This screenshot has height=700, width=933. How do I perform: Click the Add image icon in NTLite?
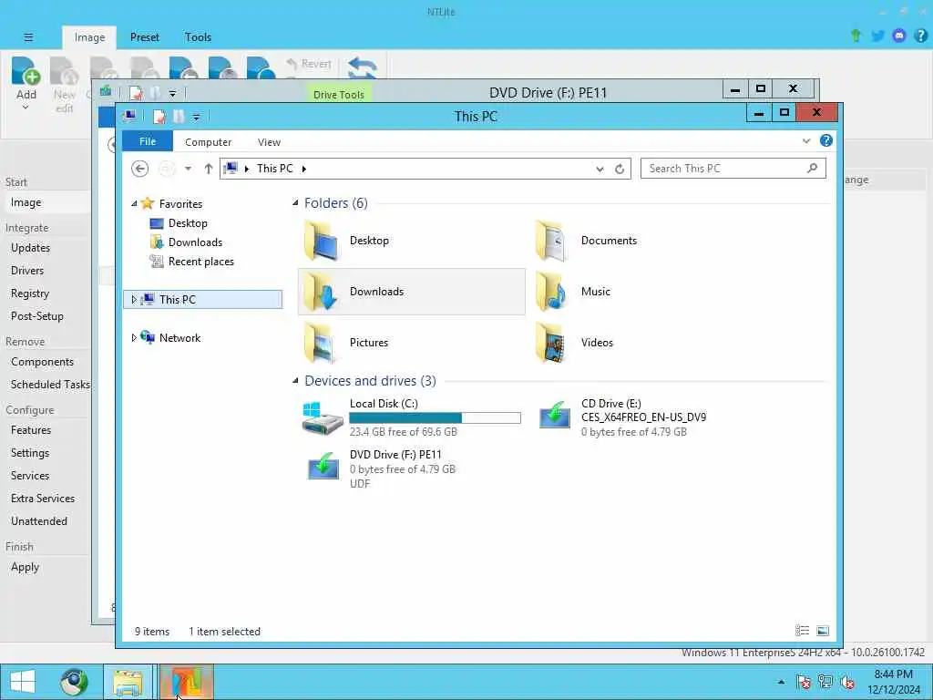(x=26, y=71)
